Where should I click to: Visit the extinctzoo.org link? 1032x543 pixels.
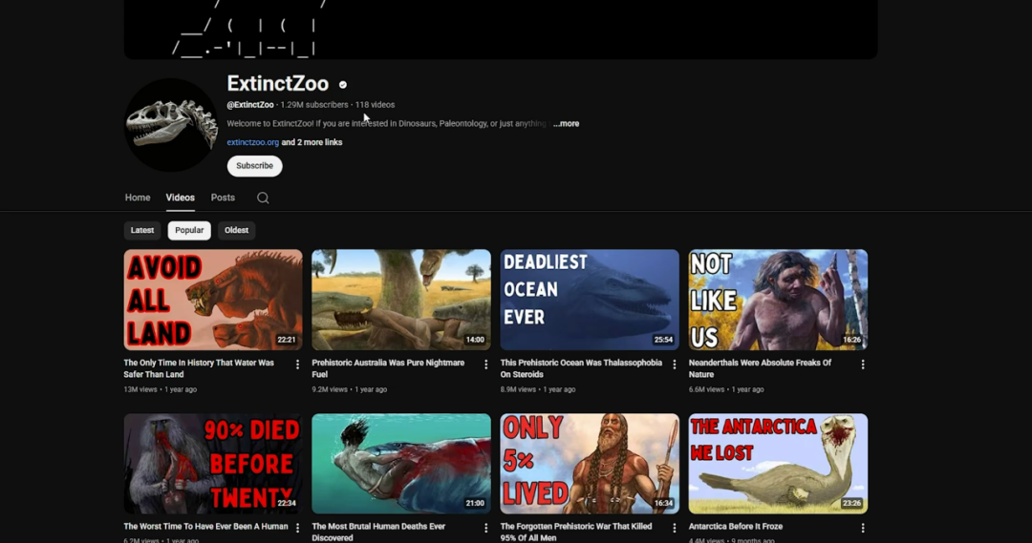tap(252, 142)
